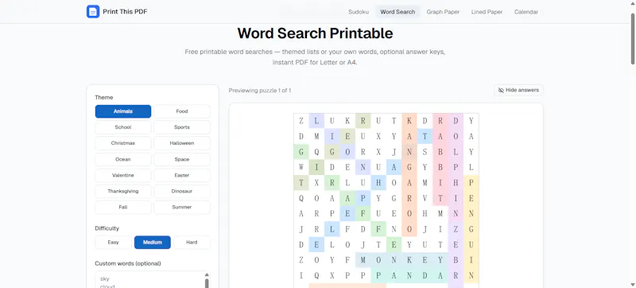Click the Print This PDF site name

125,12
